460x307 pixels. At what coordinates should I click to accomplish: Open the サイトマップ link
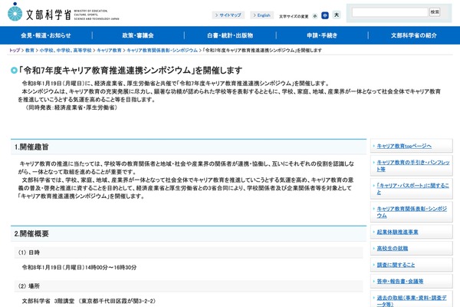click(228, 15)
